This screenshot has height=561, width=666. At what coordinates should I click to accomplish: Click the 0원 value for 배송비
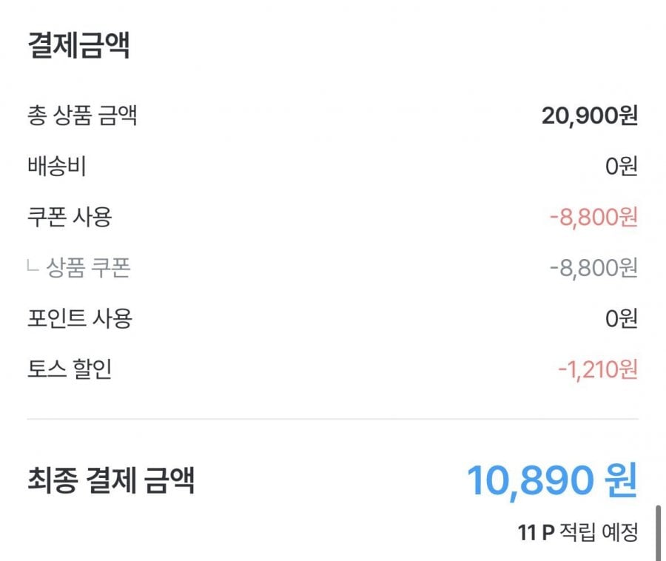pyautogui.click(x=621, y=167)
